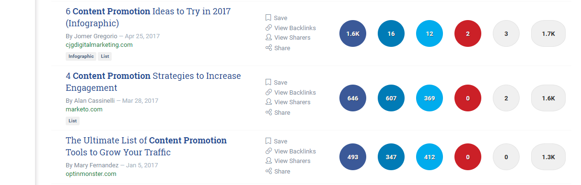
Task: Click the red circle showing 2 shares
Action: 467,33
